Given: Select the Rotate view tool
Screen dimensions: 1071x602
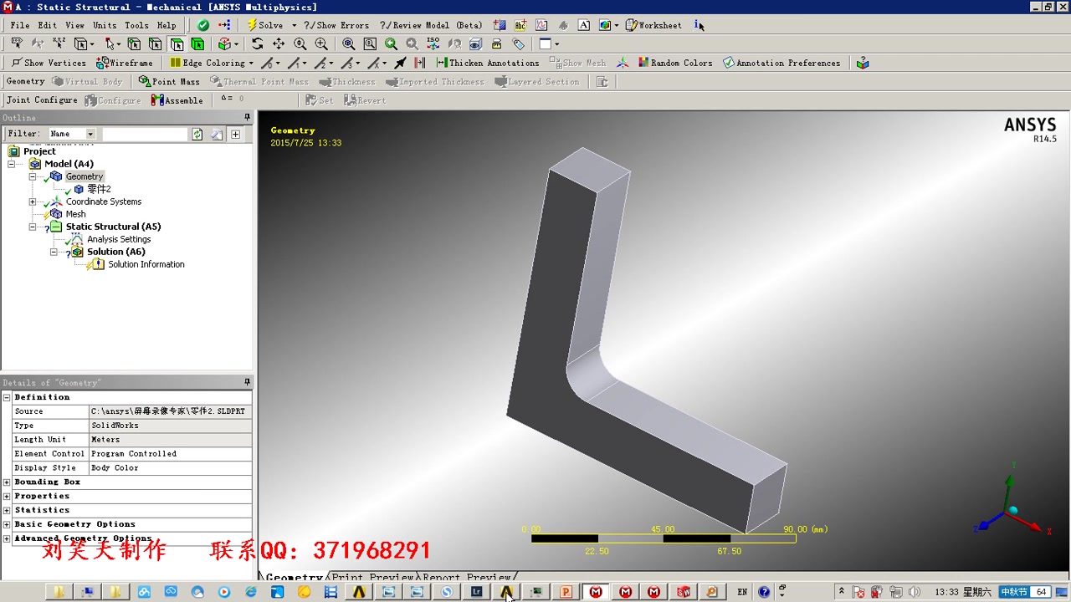Looking at the screenshot, I should (256, 43).
